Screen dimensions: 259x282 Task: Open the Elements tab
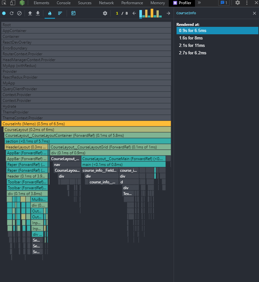(x=41, y=3)
